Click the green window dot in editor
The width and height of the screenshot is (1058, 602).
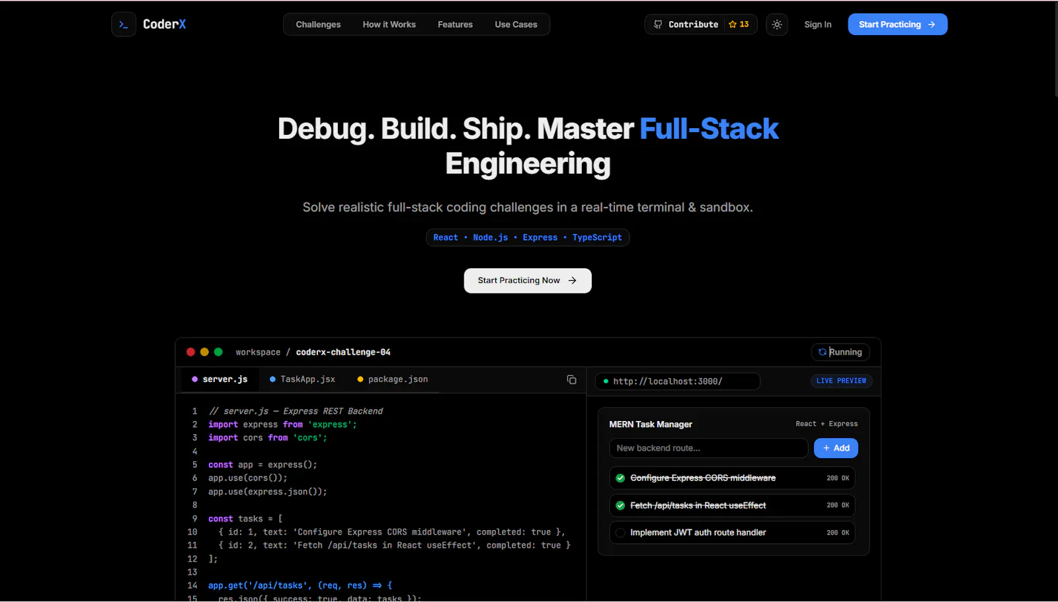click(218, 352)
